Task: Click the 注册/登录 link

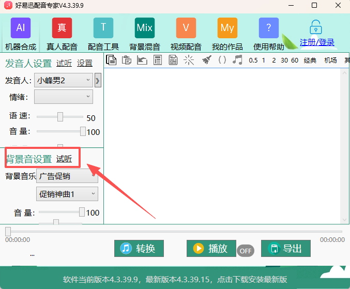Action: [x=317, y=42]
